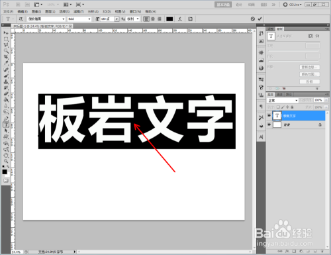Select the Dodge tool
This screenshot has height=255, width=331.
pos(6,111)
